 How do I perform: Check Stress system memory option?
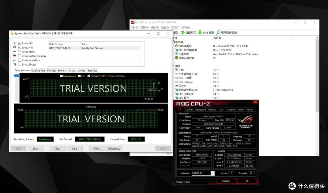19,56
